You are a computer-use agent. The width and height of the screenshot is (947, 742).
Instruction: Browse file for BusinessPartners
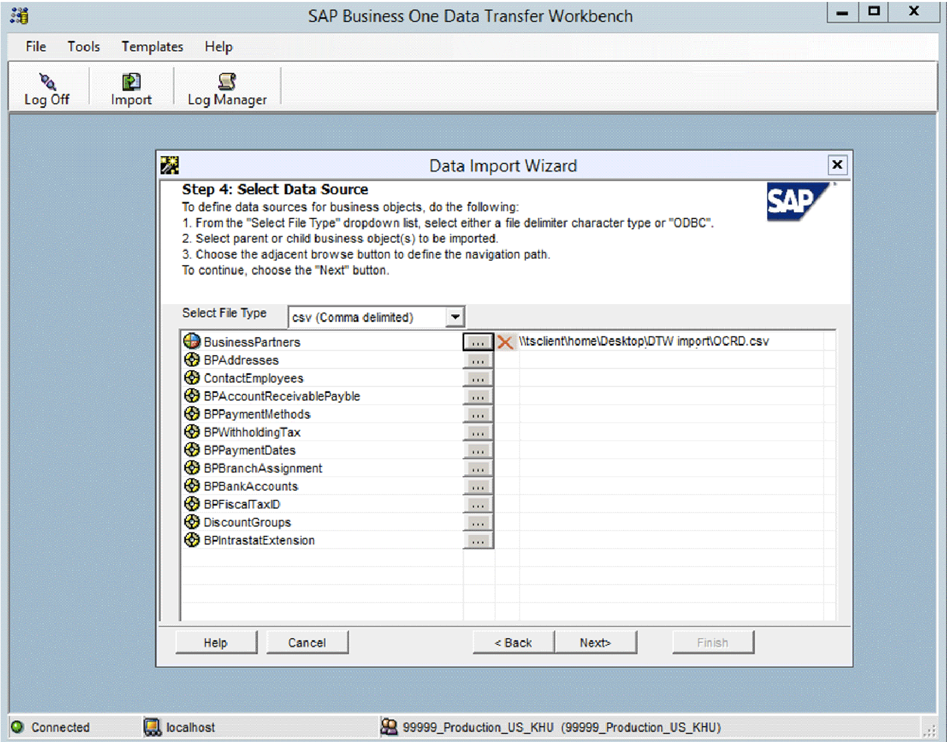pos(478,342)
